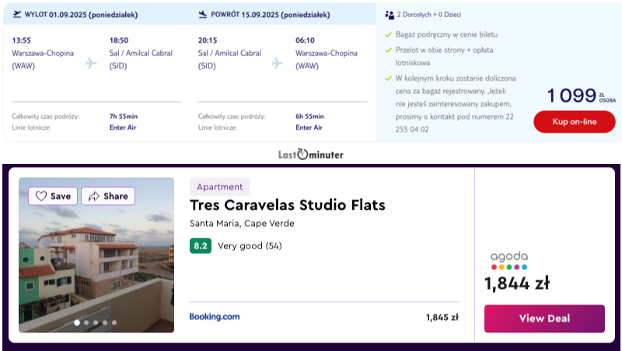Click the hotel photo thumbnail
The width and height of the screenshot is (622, 351).
pos(96,255)
